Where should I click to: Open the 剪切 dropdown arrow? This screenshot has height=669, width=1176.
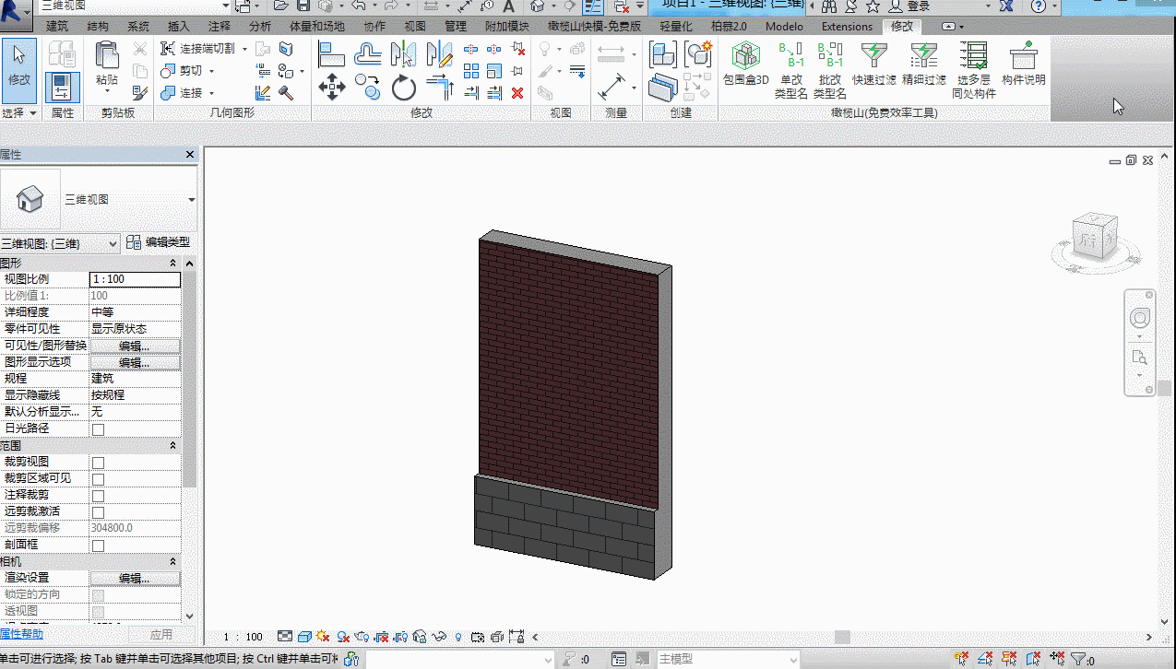pos(211,71)
